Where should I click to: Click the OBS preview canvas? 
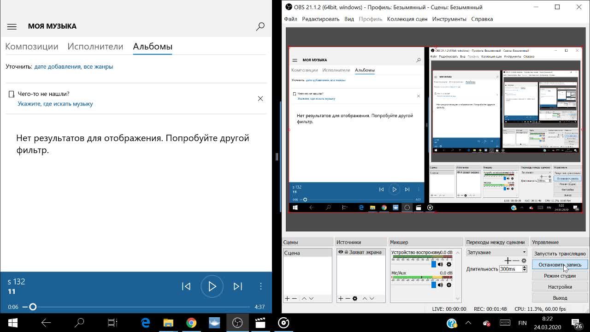click(x=435, y=129)
